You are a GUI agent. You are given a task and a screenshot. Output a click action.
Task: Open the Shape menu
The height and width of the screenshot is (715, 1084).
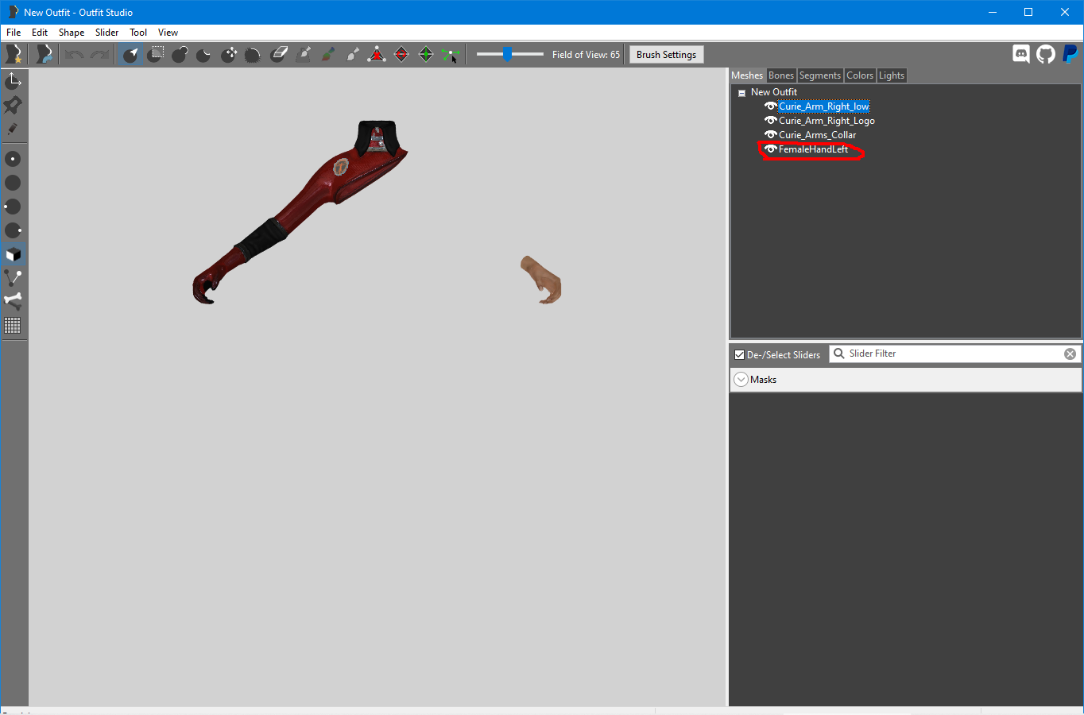[x=71, y=33]
